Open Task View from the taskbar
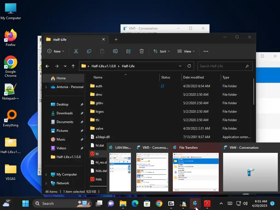Viewport: 280px width, 210px height. 99,203
